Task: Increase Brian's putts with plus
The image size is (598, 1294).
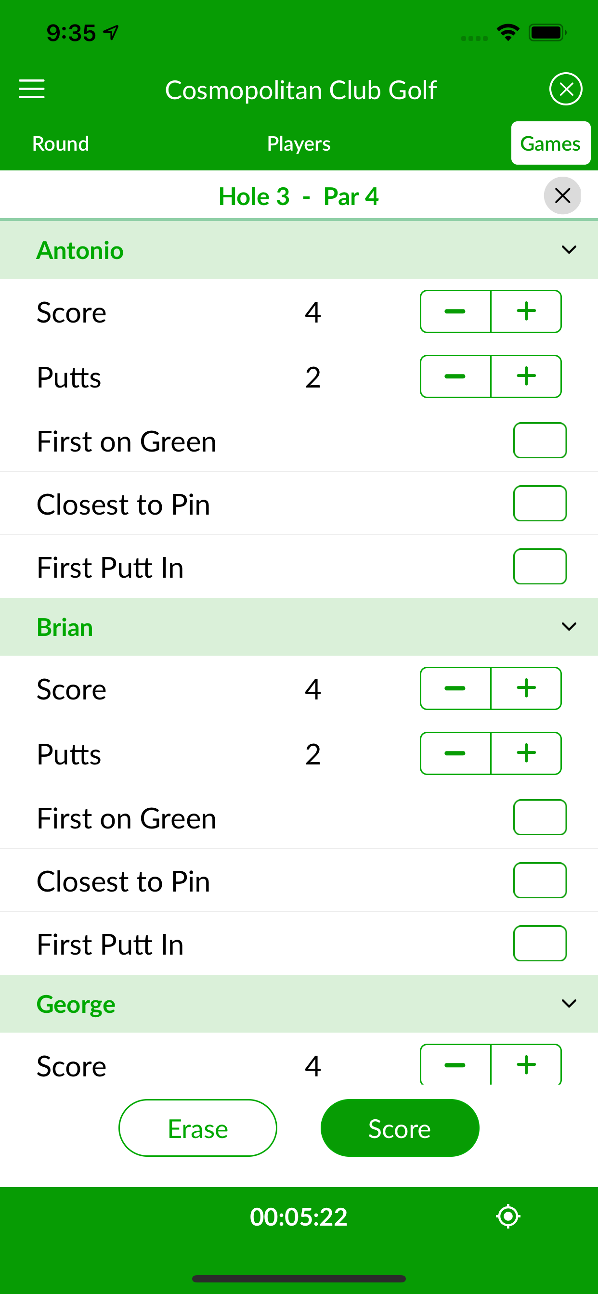Action: point(526,753)
